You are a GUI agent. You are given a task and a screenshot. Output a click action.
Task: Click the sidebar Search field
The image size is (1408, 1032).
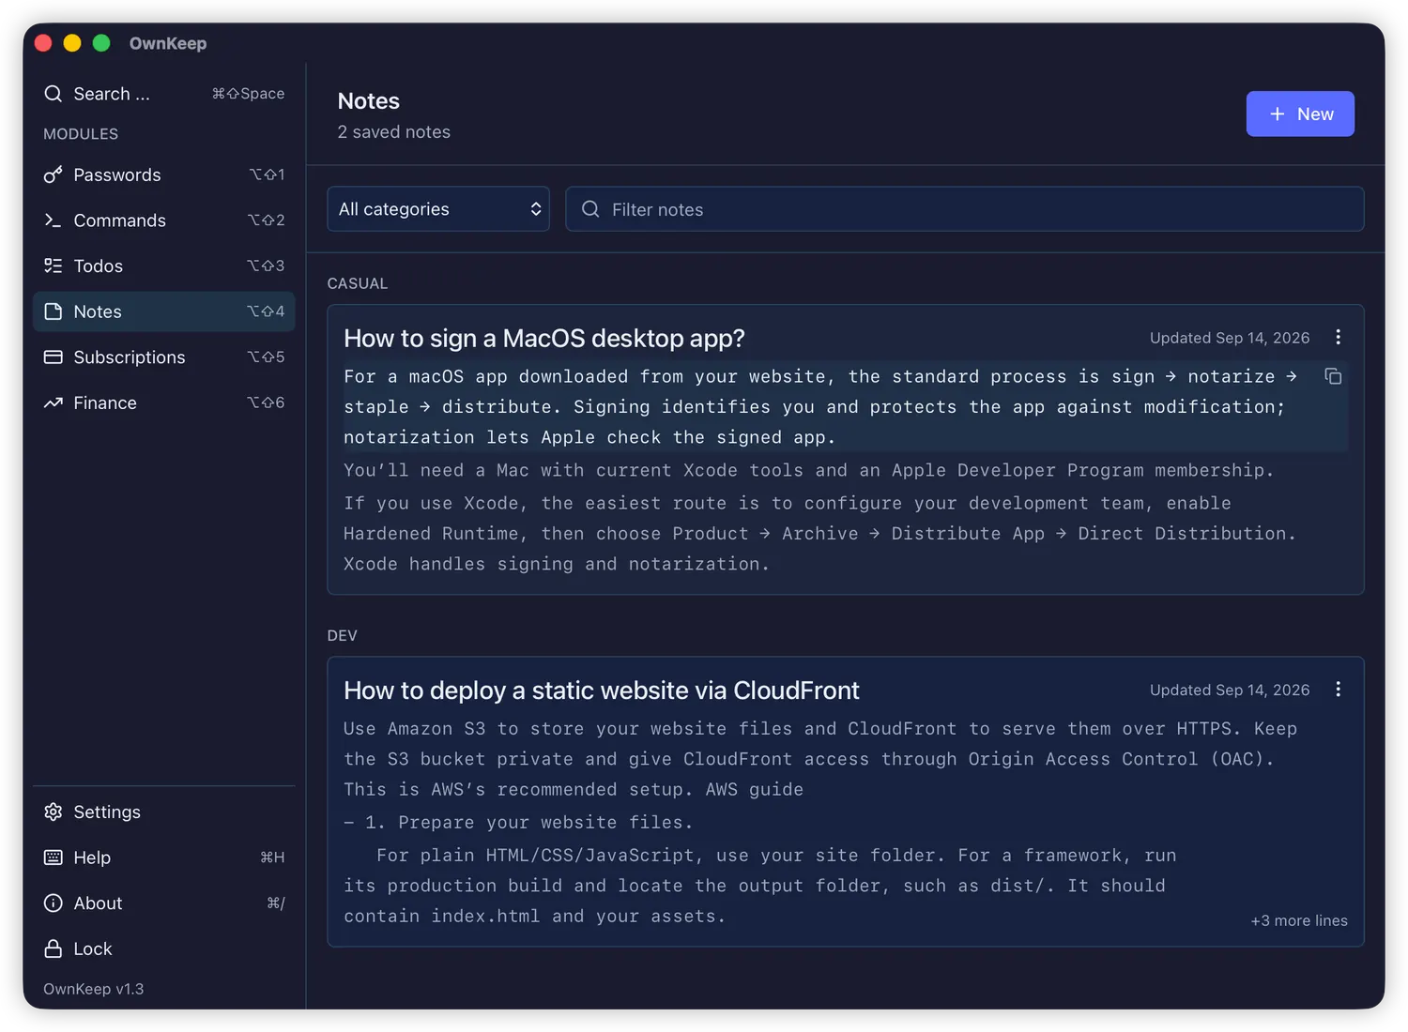[163, 94]
